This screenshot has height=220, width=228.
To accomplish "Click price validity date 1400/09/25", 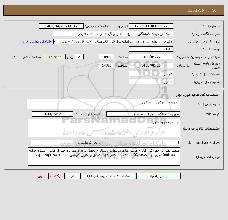I will click(x=151, y=65).
